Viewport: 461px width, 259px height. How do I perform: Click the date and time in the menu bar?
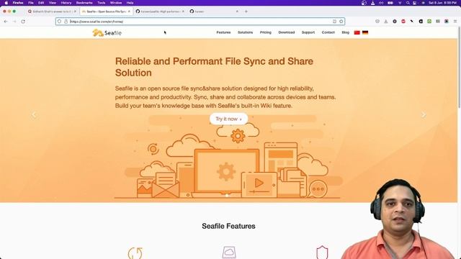pyautogui.click(x=442, y=3)
